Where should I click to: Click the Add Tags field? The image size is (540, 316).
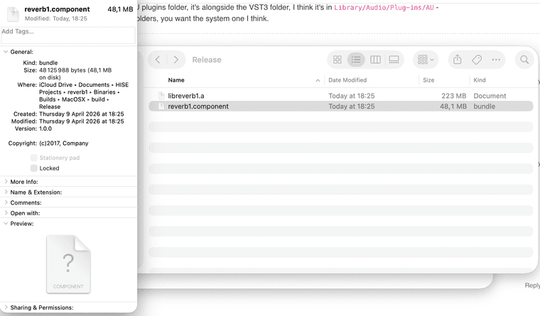[x=68, y=35]
